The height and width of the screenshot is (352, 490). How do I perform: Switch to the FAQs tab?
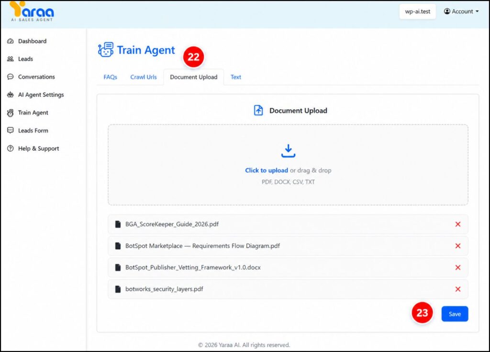click(111, 77)
